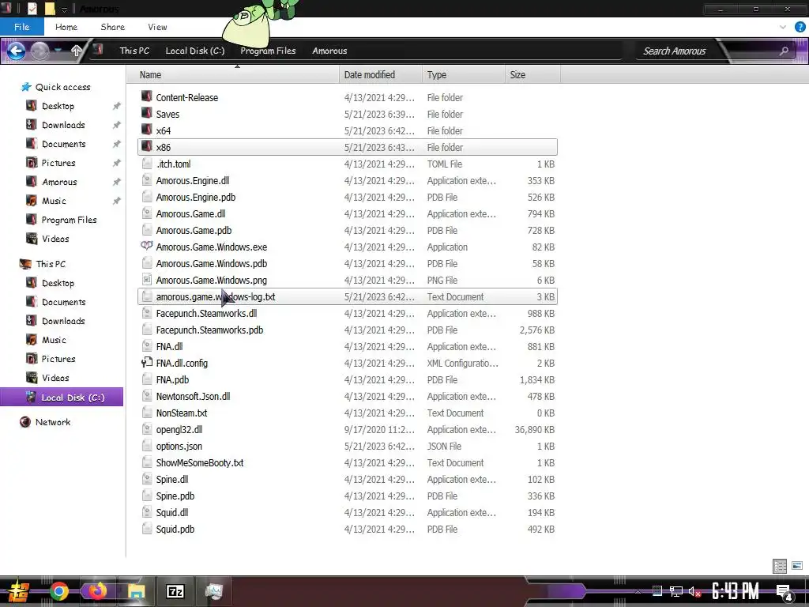Viewport: 809px width, 607px height.
Task: Click This PC in the address bar
Action: (x=134, y=51)
